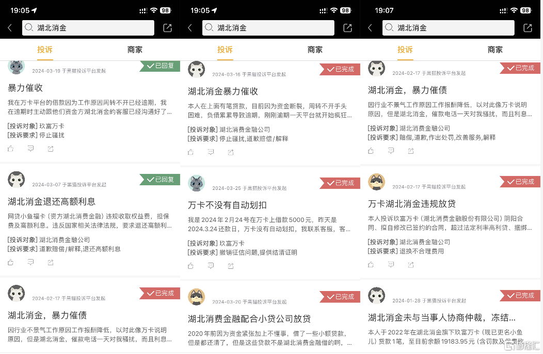543x354 pixels.
Task: Open comments on the 2024-03-19 暴力催收 complaint
Action: click(x=31, y=149)
